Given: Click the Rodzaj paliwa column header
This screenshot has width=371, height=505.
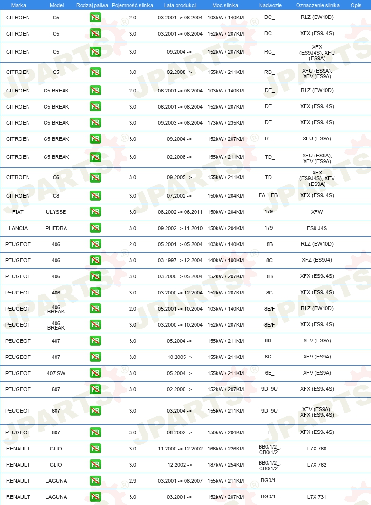Looking at the screenshot, I should coord(92,5).
